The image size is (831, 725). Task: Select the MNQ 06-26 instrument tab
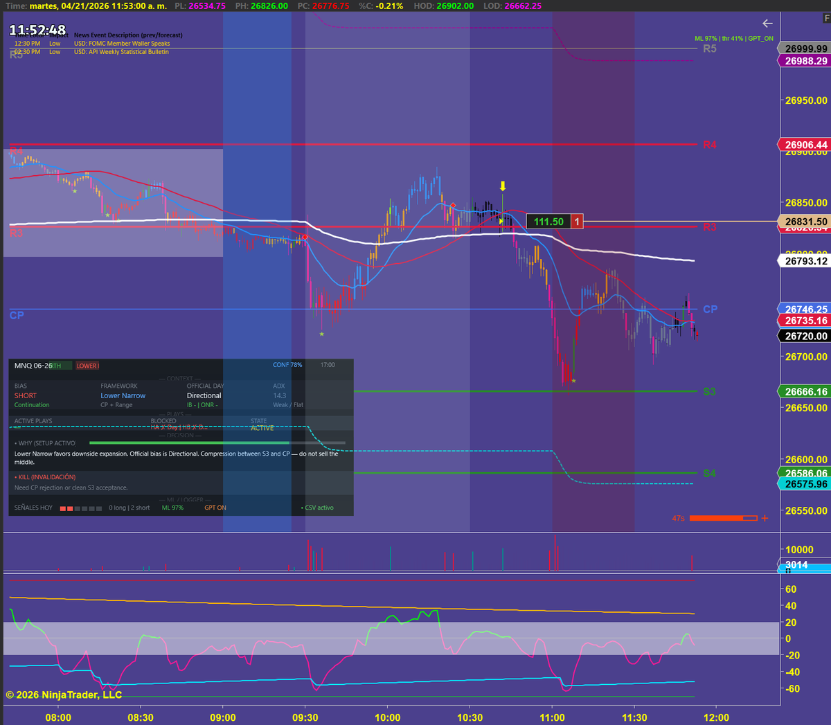(33, 366)
